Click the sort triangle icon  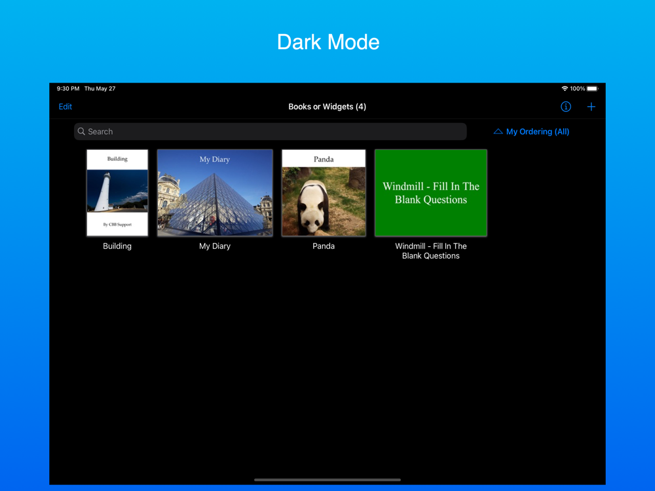(498, 132)
